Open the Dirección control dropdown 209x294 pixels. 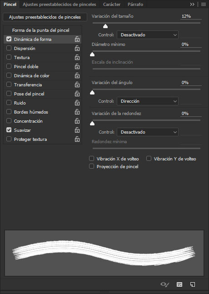point(148,101)
